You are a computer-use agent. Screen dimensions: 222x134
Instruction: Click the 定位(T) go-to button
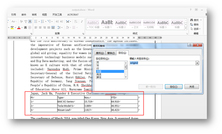click(x=173, y=87)
